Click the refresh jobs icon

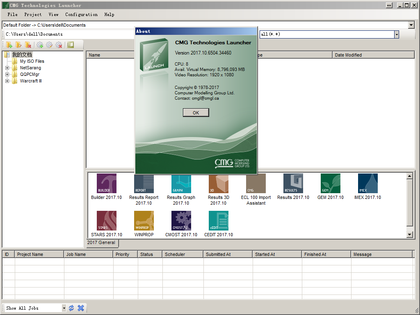(x=71, y=308)
